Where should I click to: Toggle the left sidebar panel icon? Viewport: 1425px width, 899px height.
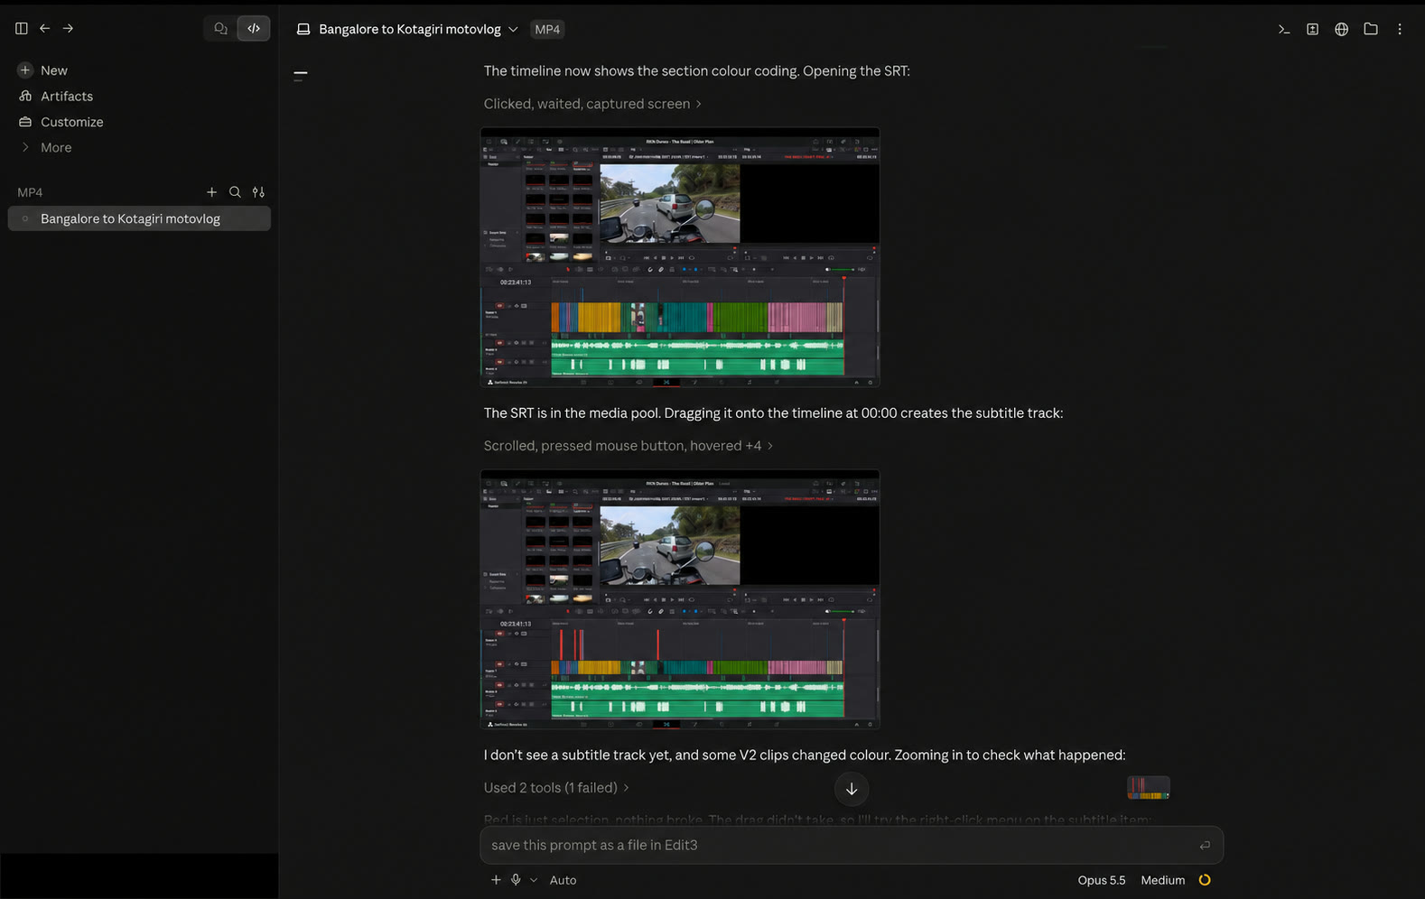(22, 29)
